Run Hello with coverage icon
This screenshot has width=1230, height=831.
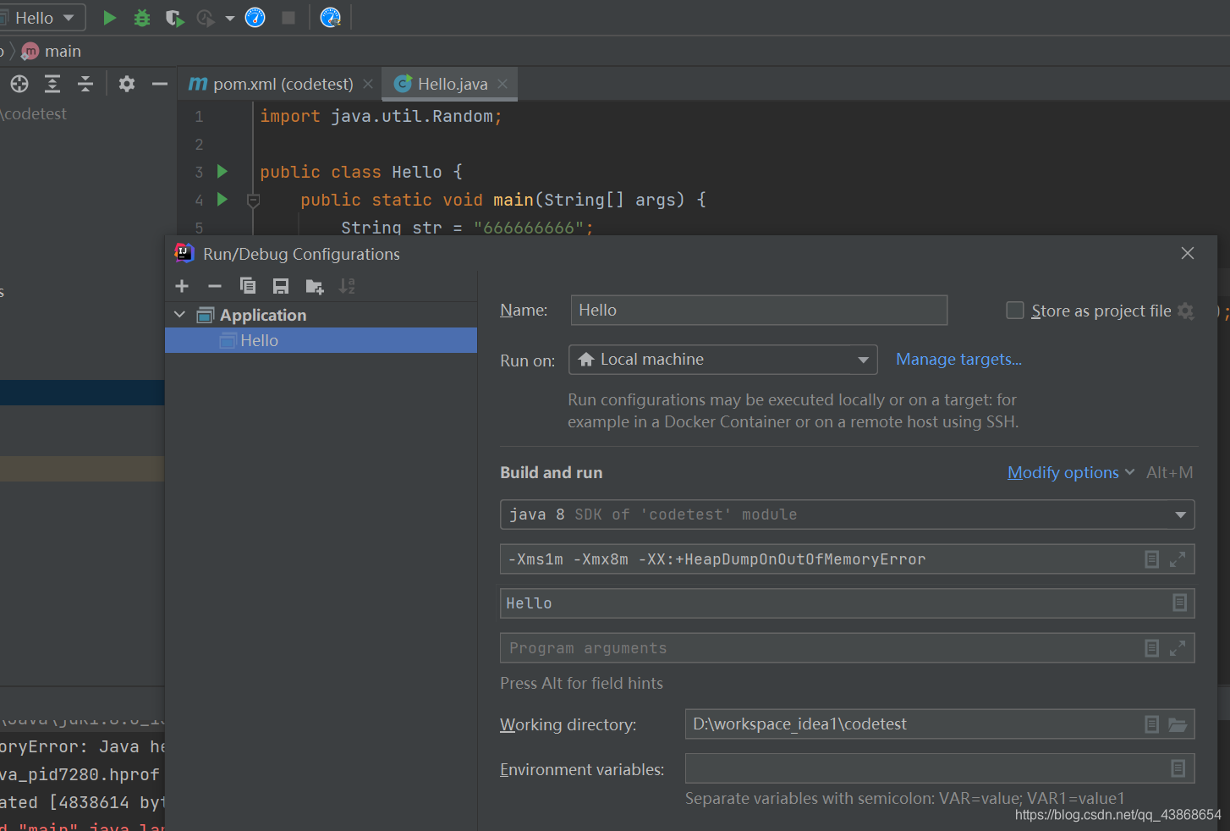point(174,18)
